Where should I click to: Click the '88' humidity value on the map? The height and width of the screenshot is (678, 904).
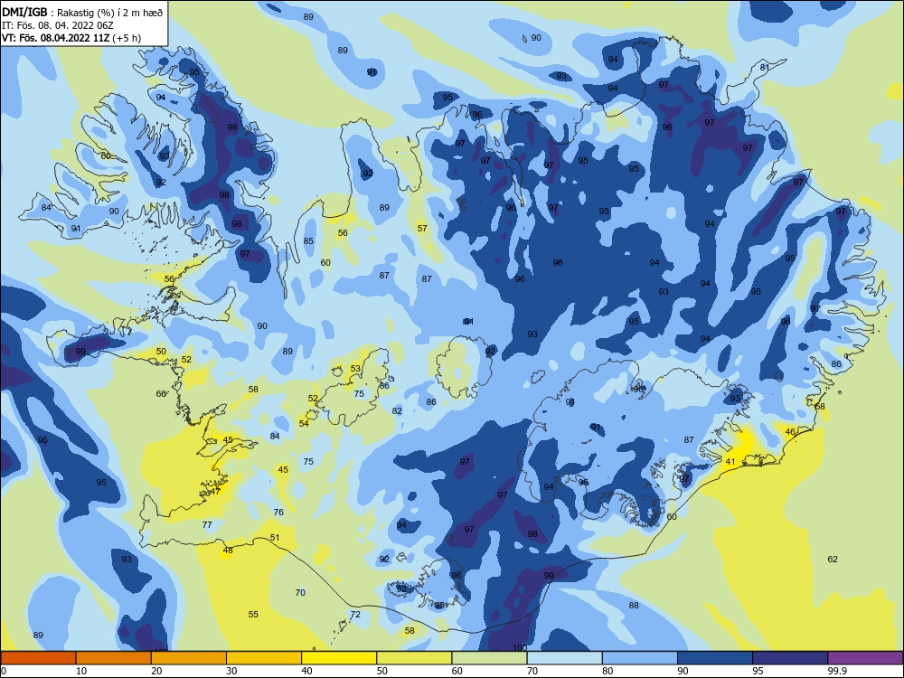pyautogui.click(x=634, y=606)
